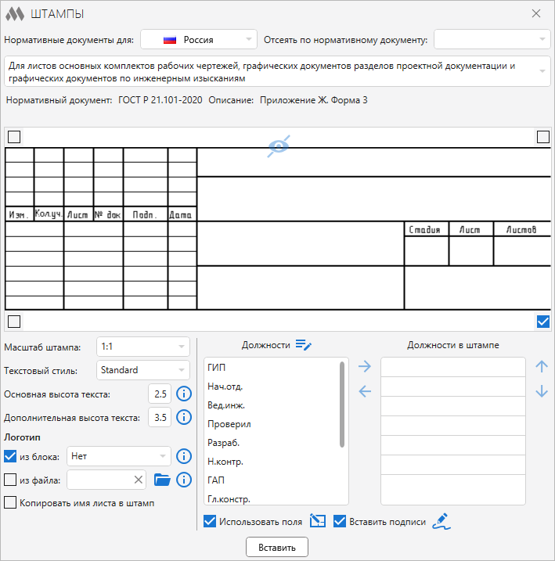The width and height of the screenshot is (555, 561).
Task: Click the № док cell in stamp preview
Action: click(x=109, y=214)
